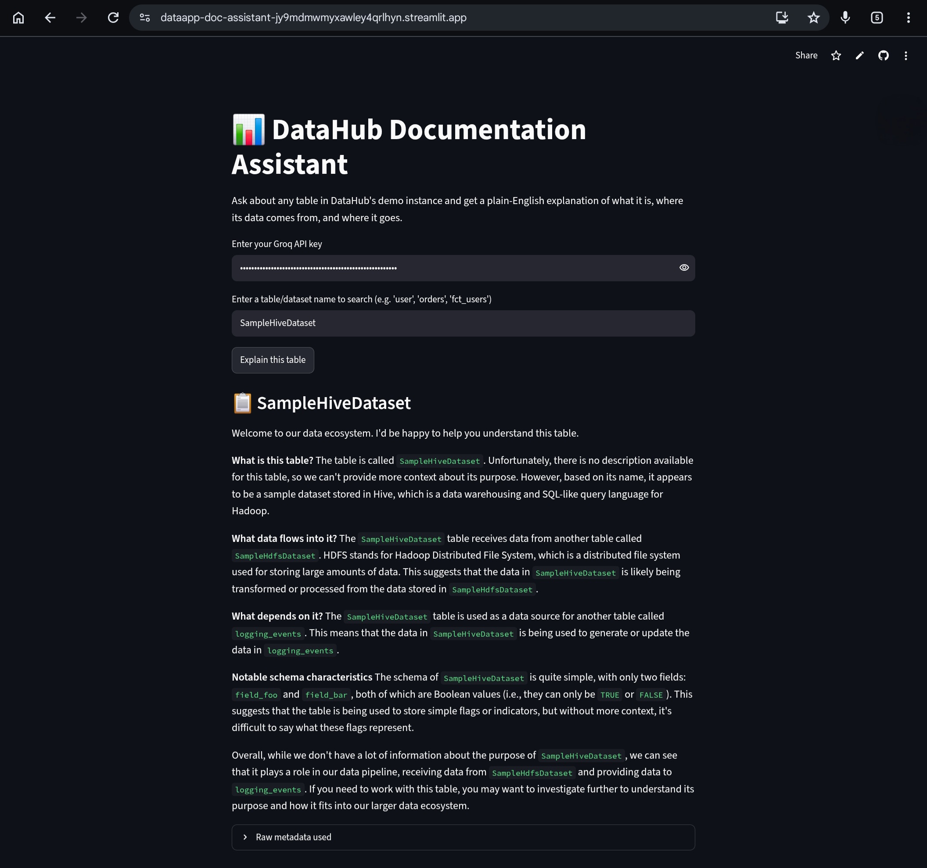Image resolution: width=927 pixels, height=868 pixels.
Task: Click the Explain this table button
Action: coord(273,360)
